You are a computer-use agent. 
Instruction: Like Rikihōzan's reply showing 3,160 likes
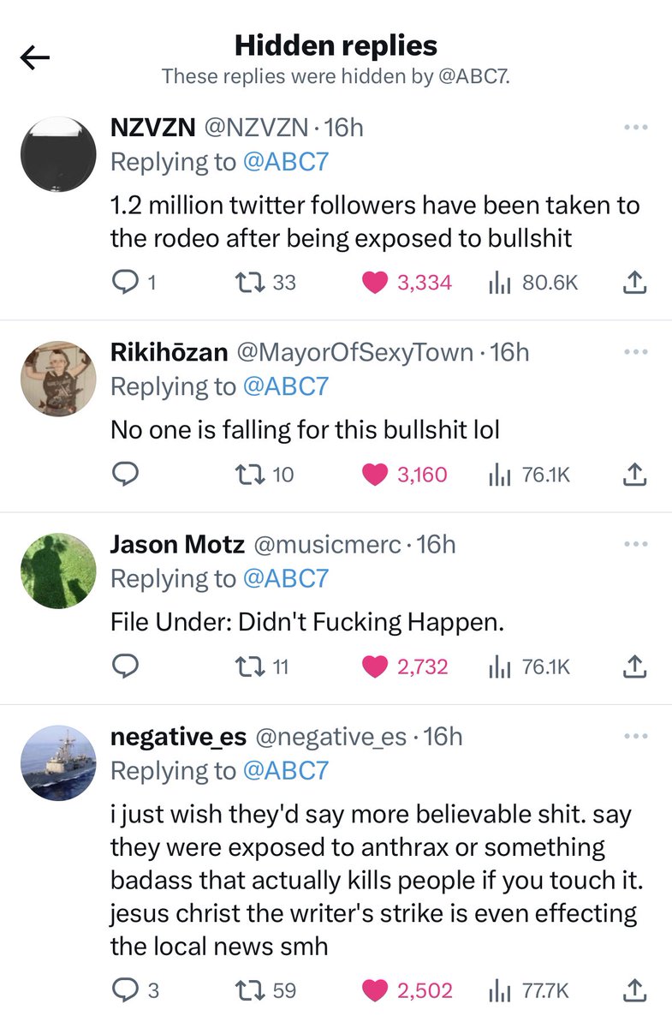[374, 475]
